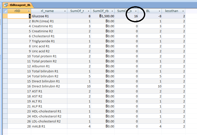The height and width of the screenshot is (135, 197).
Task: Click the rlID column header
Action: 19,11
